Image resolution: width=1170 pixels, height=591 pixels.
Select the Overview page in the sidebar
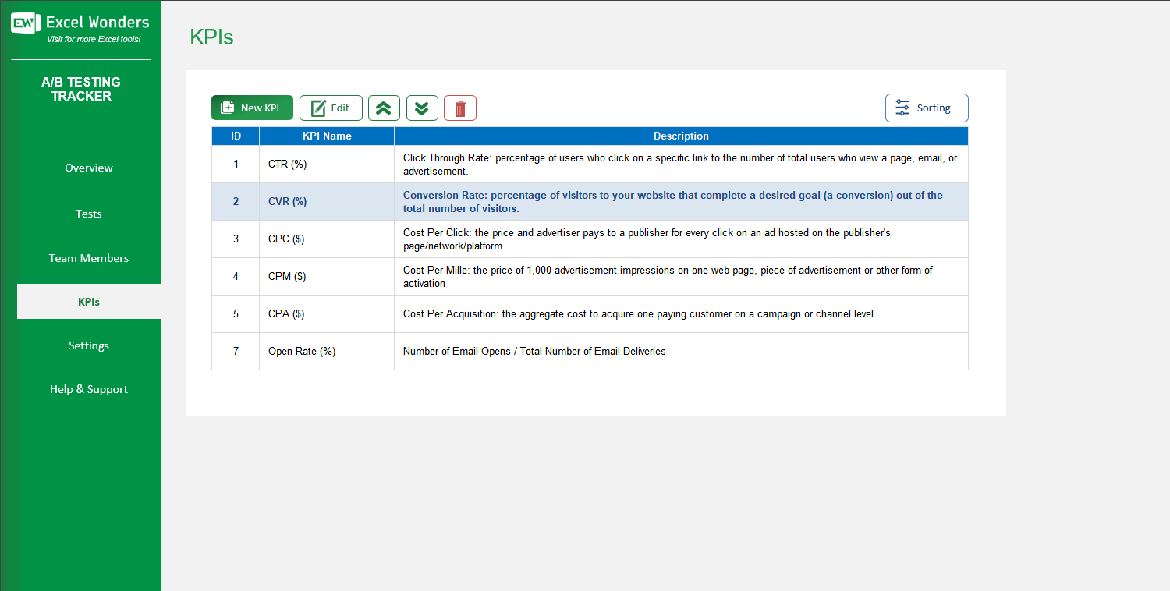click(88, 168)
